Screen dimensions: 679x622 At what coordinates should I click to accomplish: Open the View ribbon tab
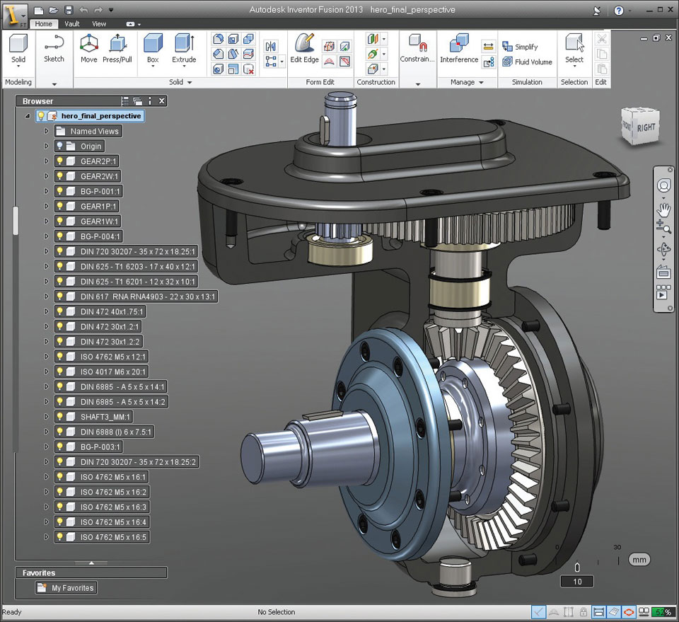[x=99, y=23]
